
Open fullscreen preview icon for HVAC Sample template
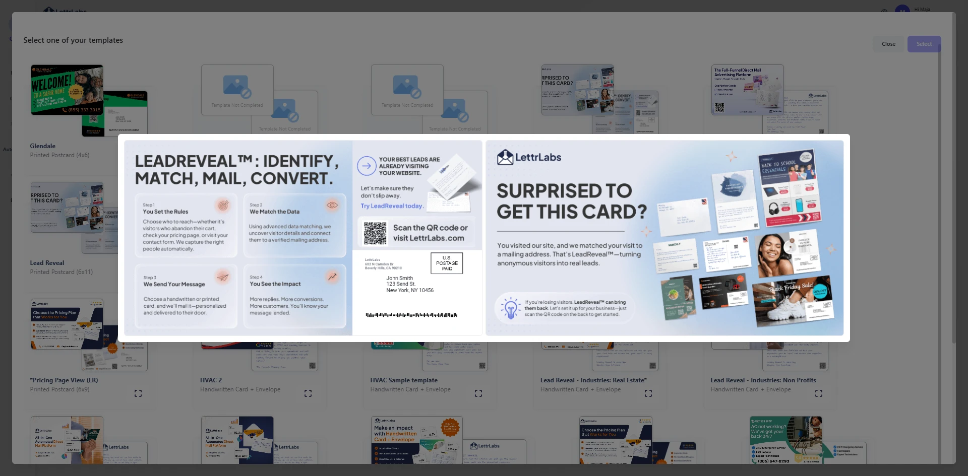coord(478,393)
